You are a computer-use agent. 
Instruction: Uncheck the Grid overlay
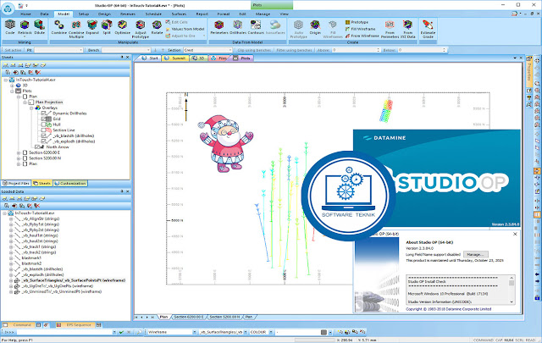(43, 119)
